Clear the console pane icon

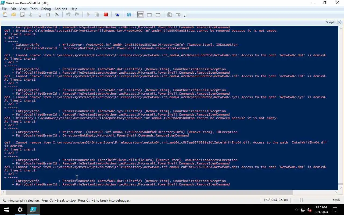57,15
